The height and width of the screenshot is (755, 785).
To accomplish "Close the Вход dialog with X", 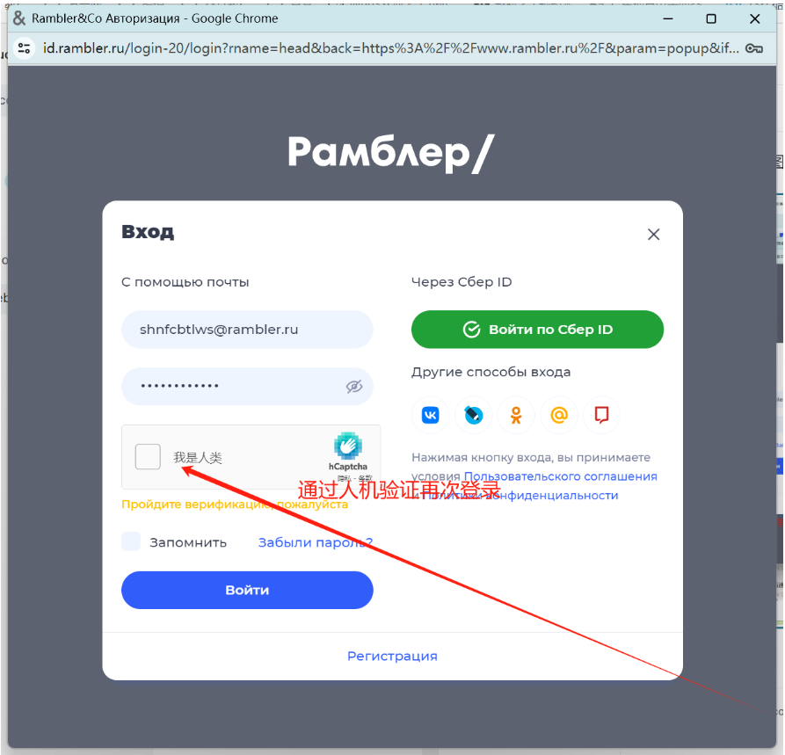I will (653, 235).
